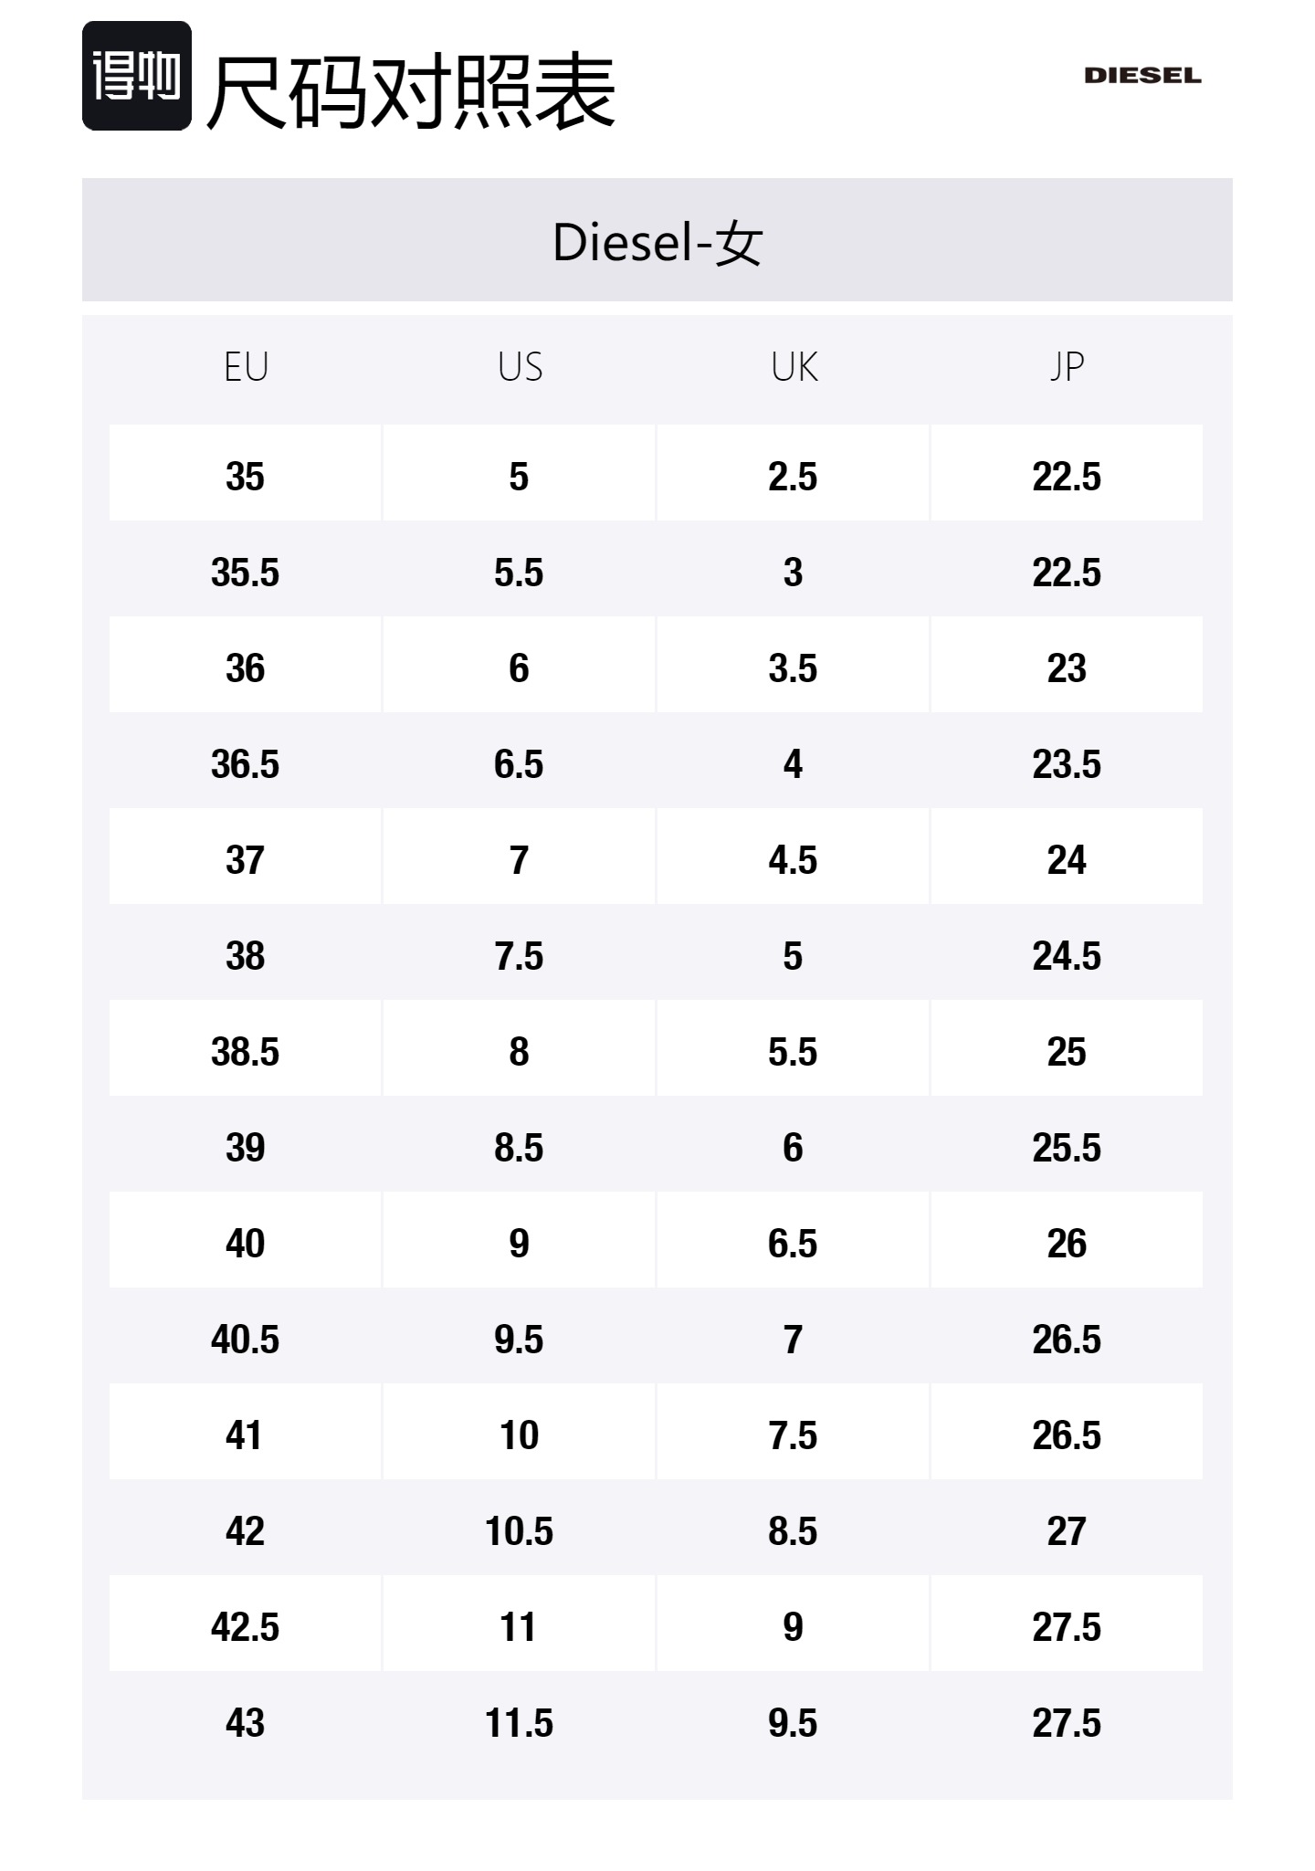Click the JP column header

point(1067,367)
